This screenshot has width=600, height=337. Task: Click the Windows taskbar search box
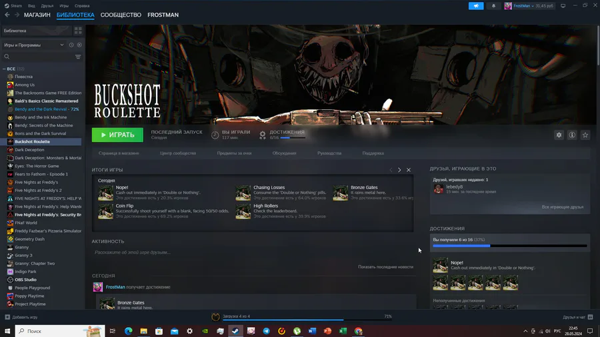(60, 331)
